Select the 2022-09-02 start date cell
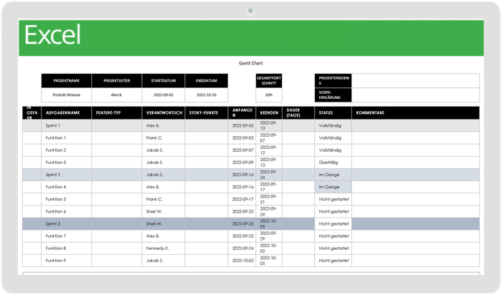The height and width of the screenshot is (295, 502). 164,95
